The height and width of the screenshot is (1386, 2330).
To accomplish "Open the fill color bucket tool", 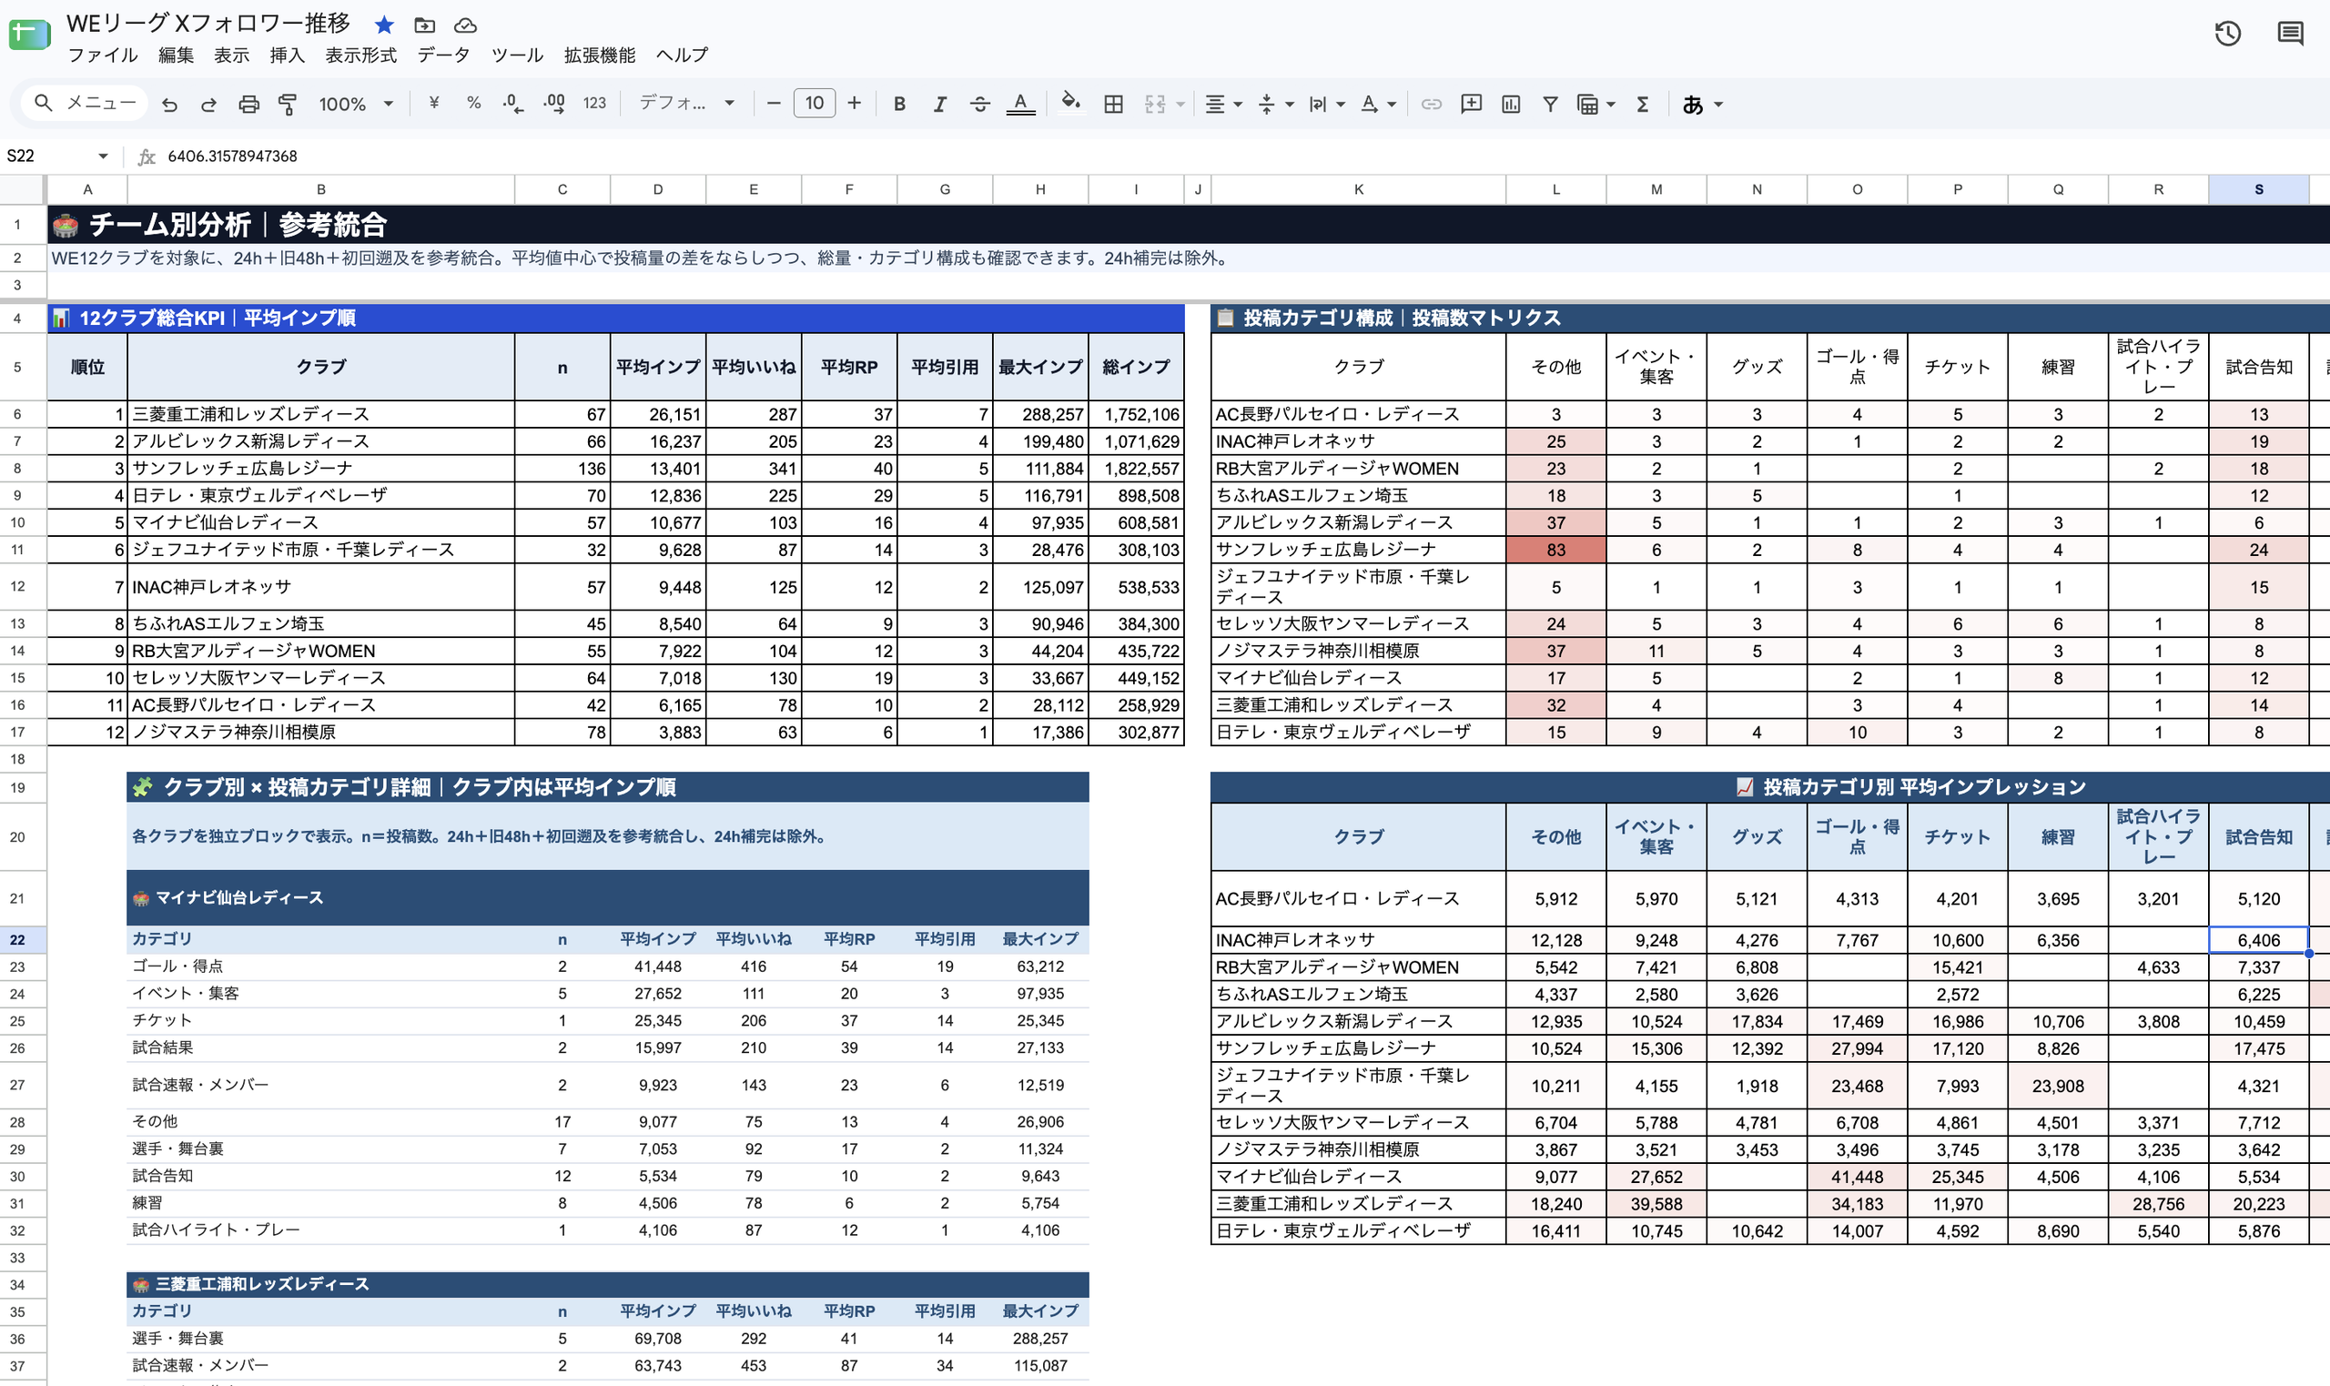I will [x=1070, y=103].
